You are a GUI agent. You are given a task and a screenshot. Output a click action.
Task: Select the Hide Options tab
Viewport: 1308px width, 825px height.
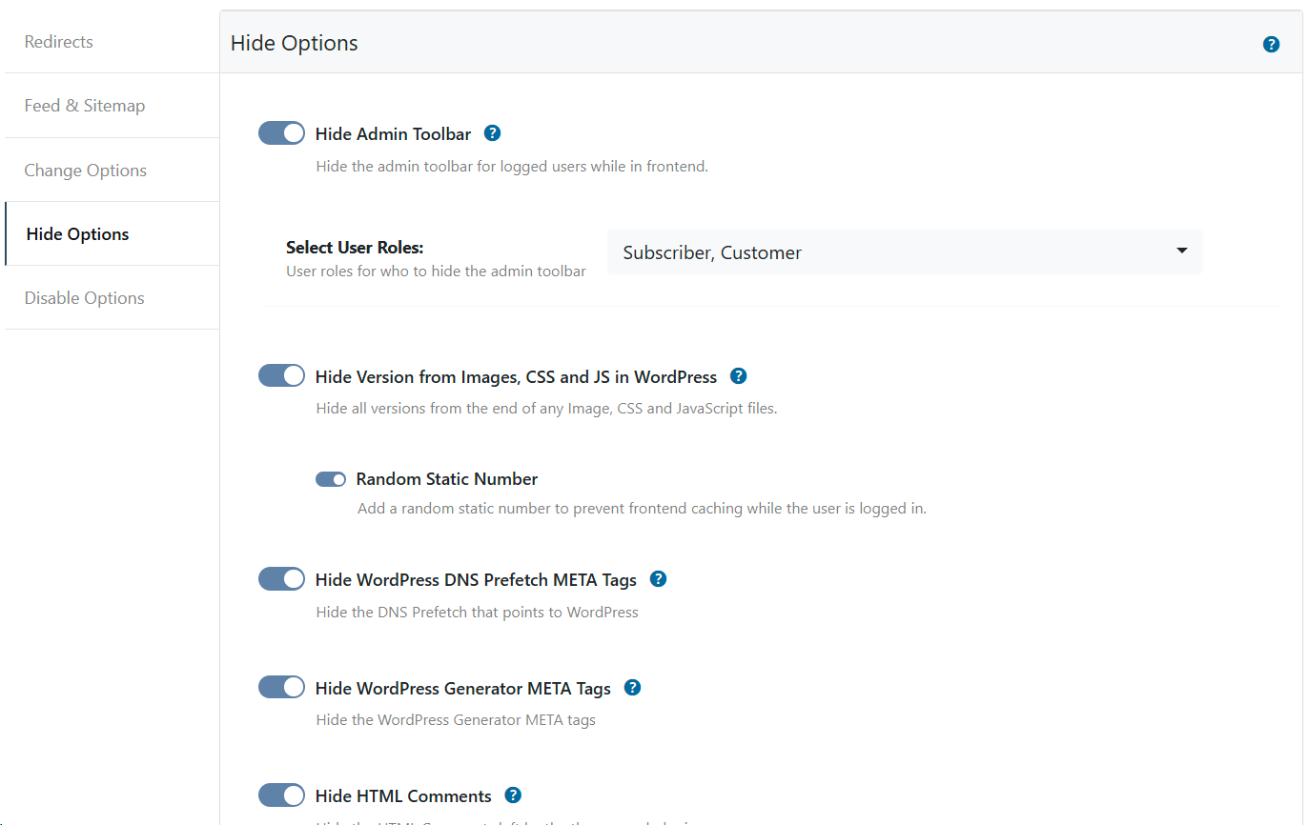point(112,234)
